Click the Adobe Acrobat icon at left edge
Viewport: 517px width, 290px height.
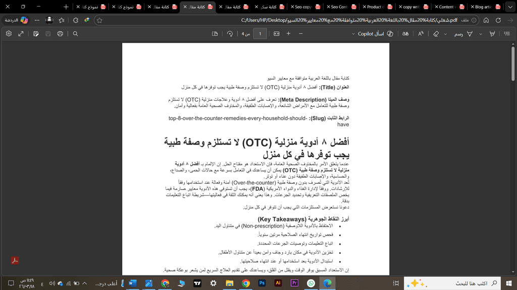pyautogui.click(x=15, y=261)
